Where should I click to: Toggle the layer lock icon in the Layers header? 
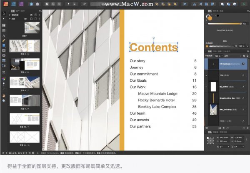(247, 56)
